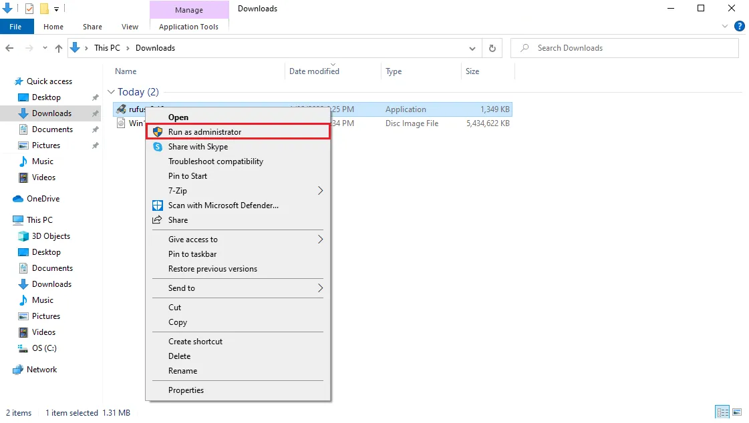The width and height of the screenshot is (749, 423).
Task: Choose Open from context menu
Action: (238, 117)
